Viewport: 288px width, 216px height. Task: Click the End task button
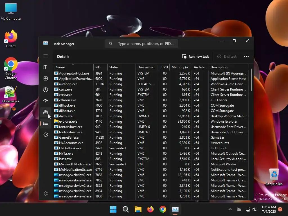227,56
